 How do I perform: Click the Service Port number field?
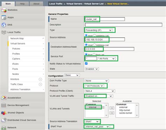coord(91,59)
